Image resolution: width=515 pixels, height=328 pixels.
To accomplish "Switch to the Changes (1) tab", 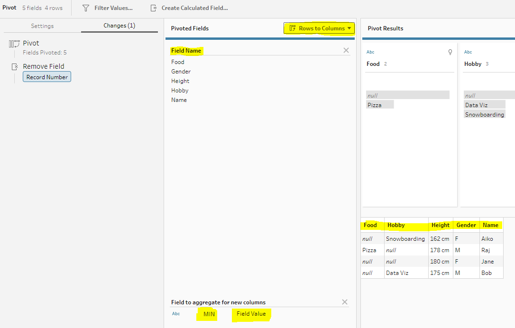I will 119,26.
